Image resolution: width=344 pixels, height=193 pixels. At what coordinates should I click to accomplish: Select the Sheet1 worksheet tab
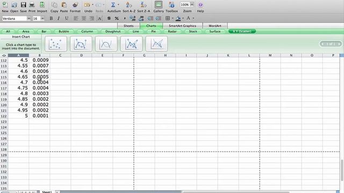pos(47,192)
